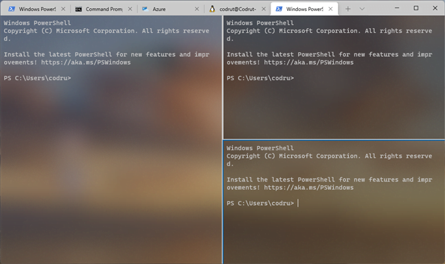Focus the left PowerShell pane prompt
445x264 pixels.
[37, 78]
